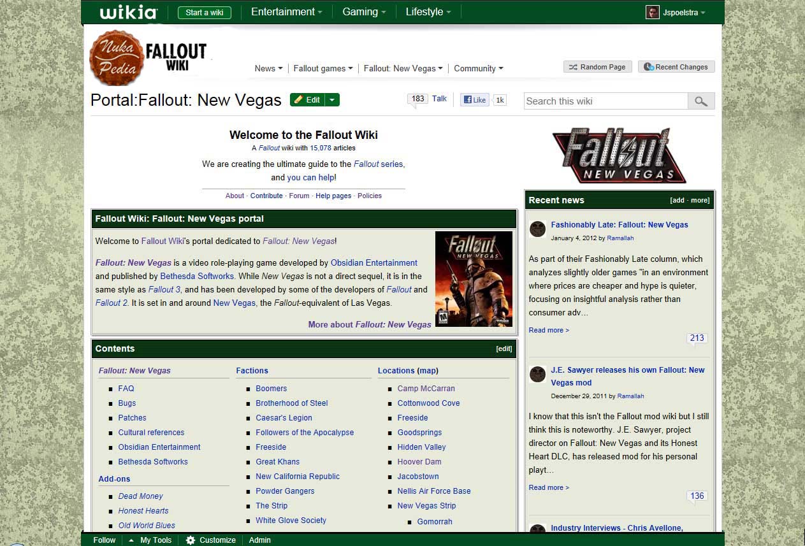This screenshot has width=805, height=546.
Task: Expand the News navigation menu
Action: click(x=268, y=68)
